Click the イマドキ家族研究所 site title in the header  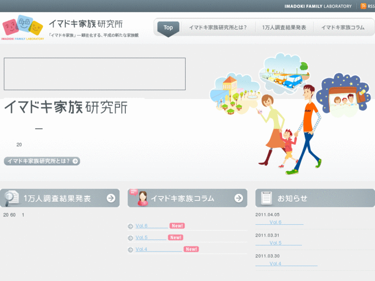[86, 24]
